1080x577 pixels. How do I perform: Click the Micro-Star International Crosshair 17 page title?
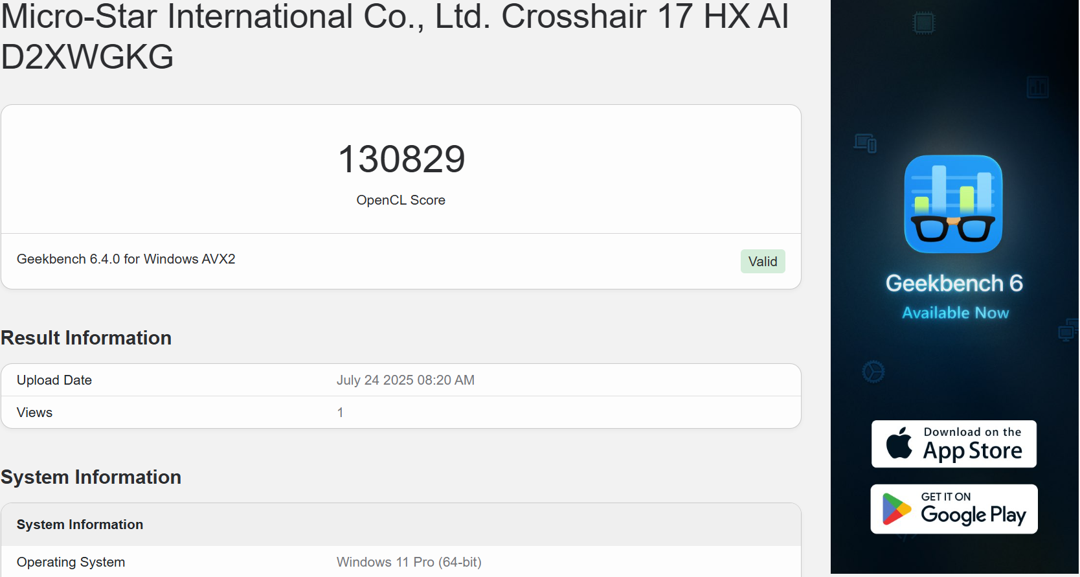pos(395,36)
